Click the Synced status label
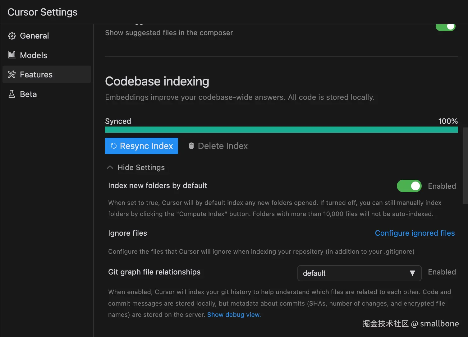Image resolution: width=468 pixels, height=337 pixels. click(x=118, y=121)
